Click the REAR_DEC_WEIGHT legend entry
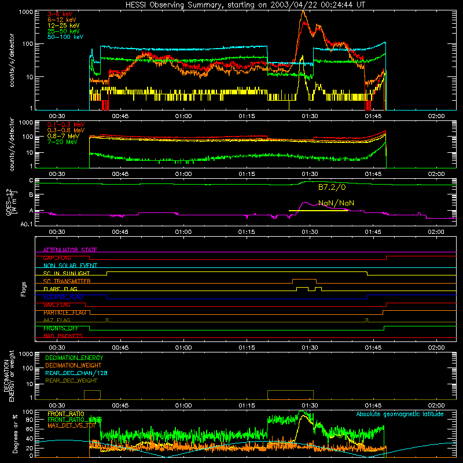Screen dimensions: 463x463 coord(71,381)
